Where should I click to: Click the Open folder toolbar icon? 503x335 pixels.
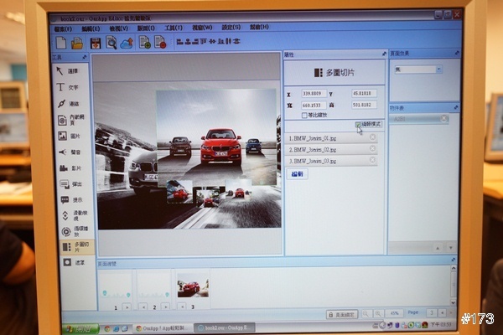click(77, 43)
